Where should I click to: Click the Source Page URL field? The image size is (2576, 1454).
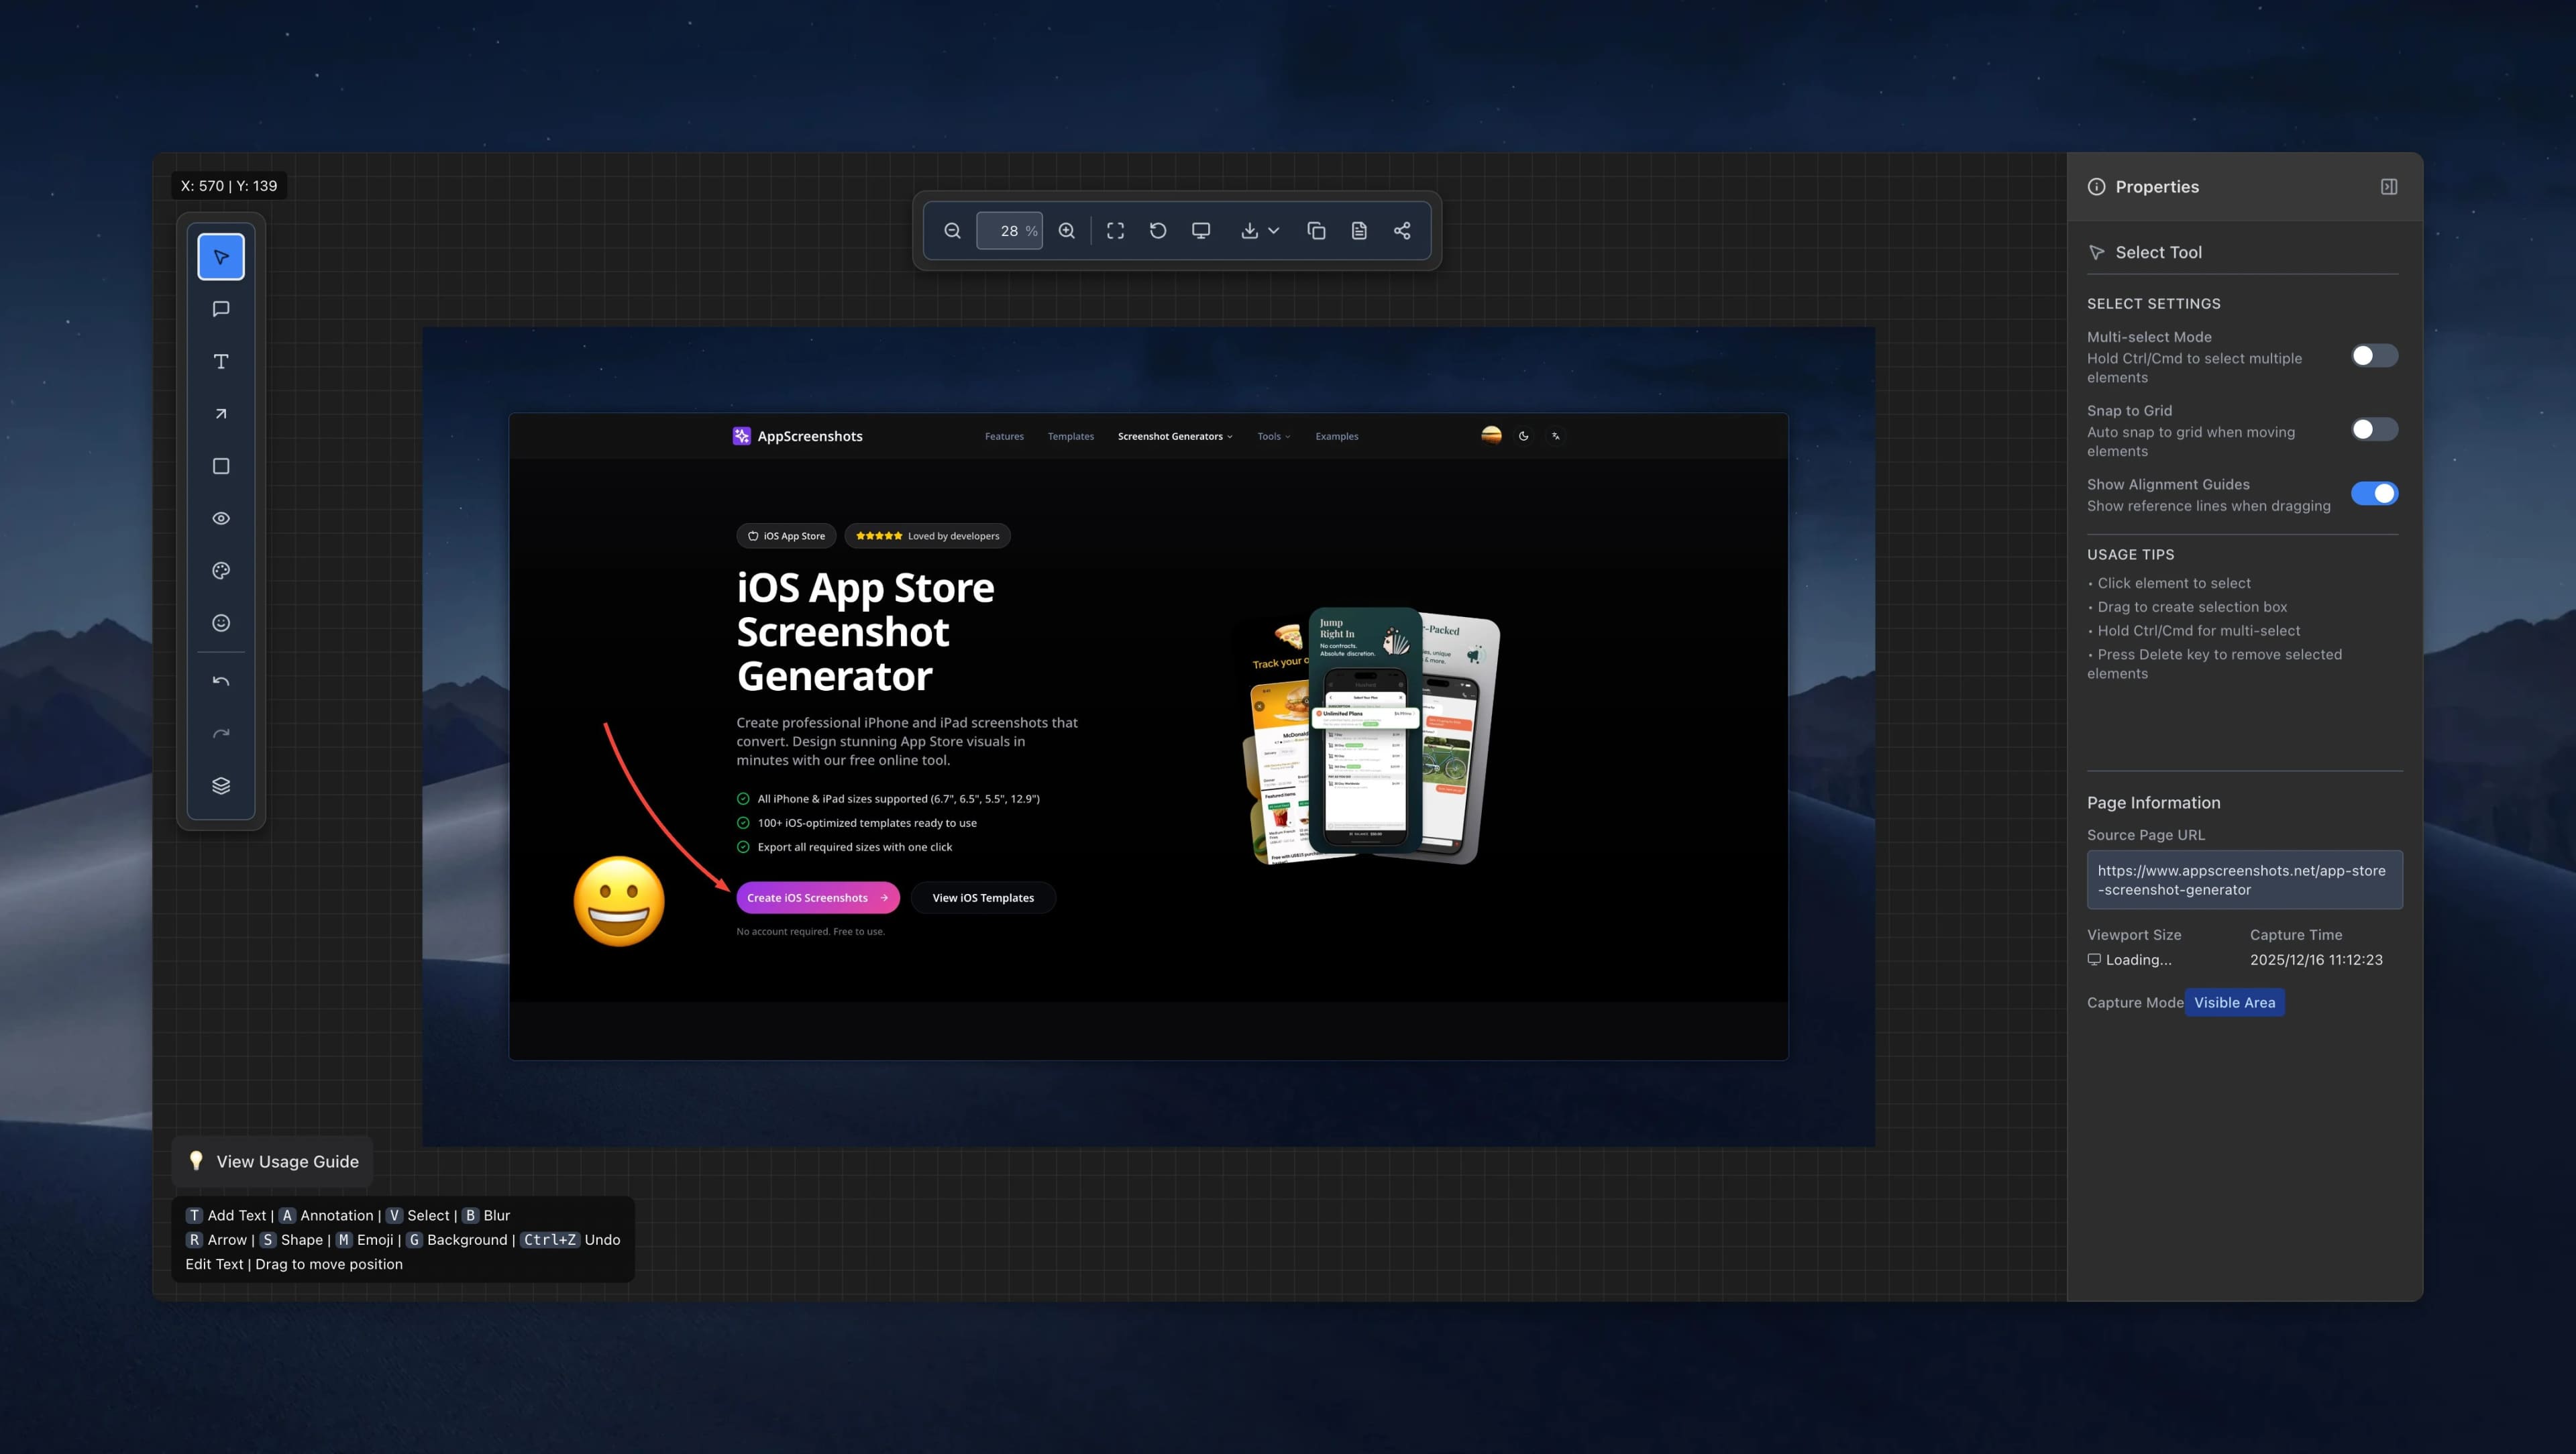(x=2244, y=880)
